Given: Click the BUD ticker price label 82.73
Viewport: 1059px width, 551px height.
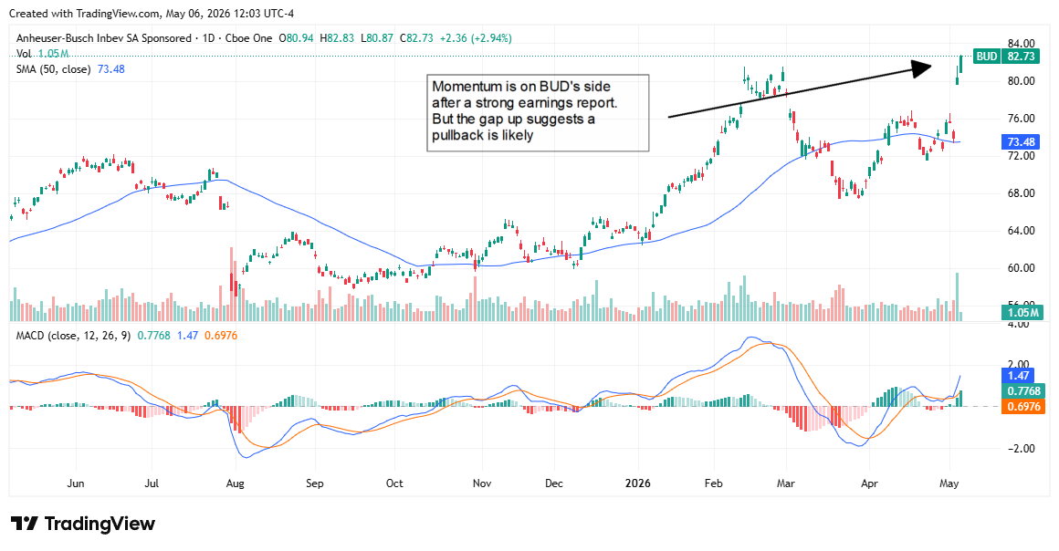Looking at the screenshot, I should (x=1007, y=56).
